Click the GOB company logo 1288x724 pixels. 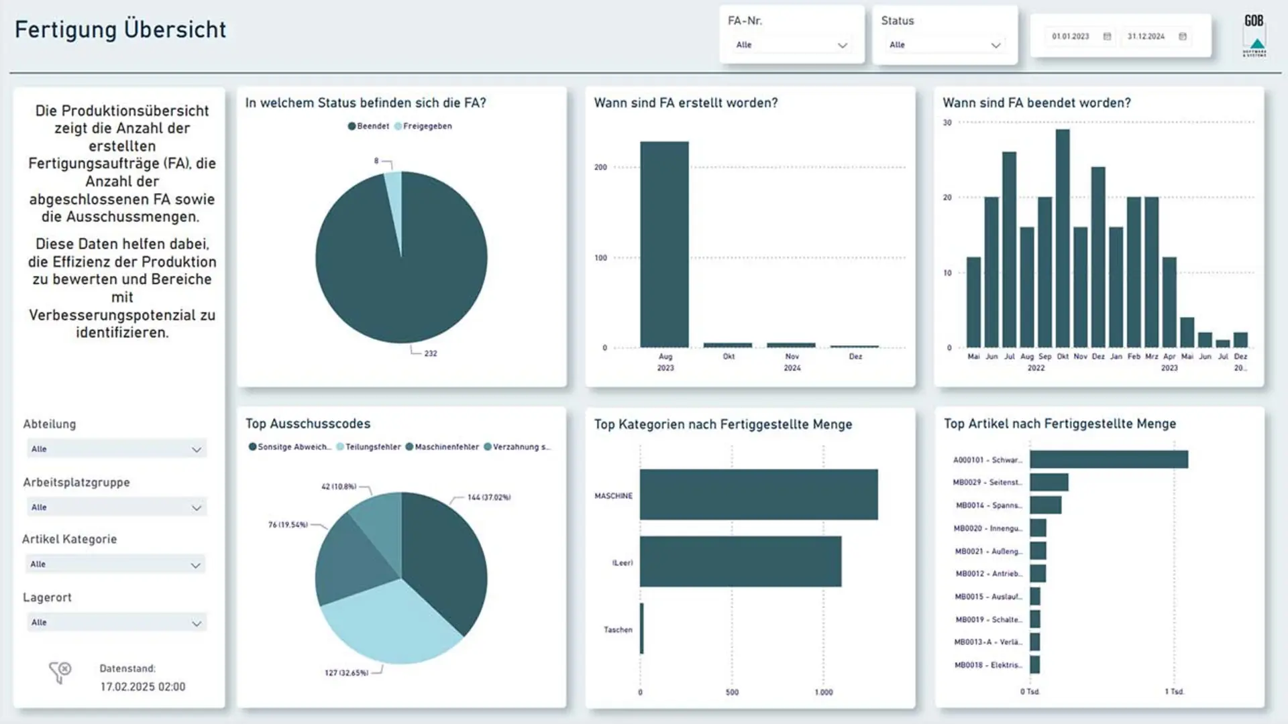pyautogui.click(x=1254, y=35)
